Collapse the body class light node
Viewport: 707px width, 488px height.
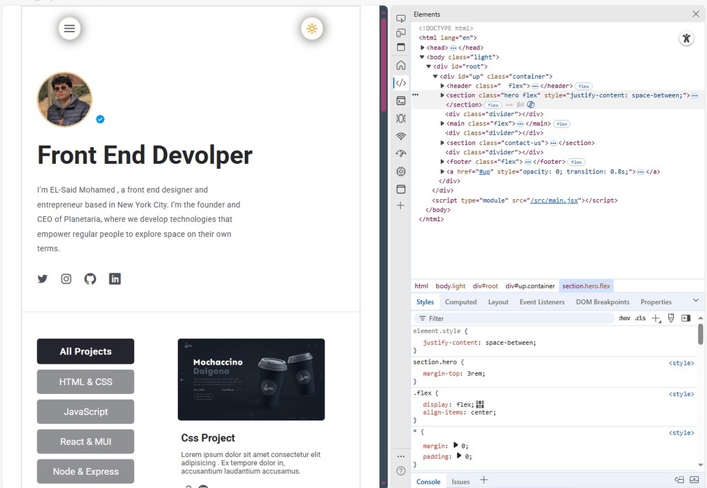click(x=423, y=57)
